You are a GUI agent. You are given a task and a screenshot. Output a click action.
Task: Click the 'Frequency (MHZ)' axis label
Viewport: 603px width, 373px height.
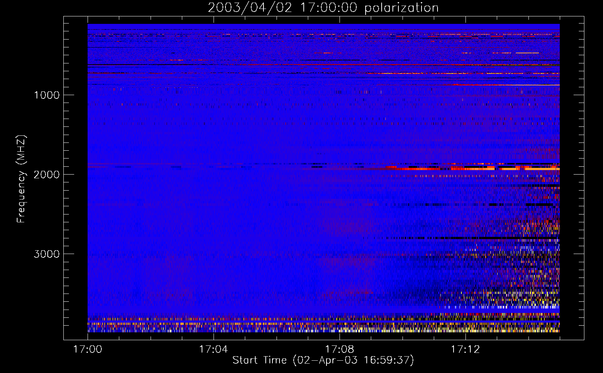[21, 179]
